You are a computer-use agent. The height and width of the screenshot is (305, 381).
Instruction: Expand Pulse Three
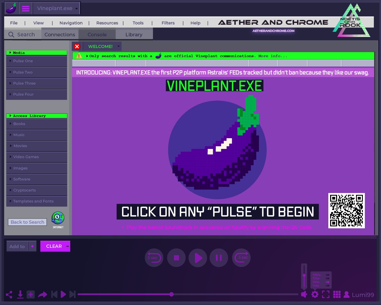point(37,83)
